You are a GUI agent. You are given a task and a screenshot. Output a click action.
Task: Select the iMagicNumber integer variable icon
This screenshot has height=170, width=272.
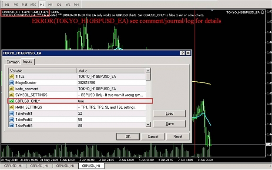pos(11,83)
